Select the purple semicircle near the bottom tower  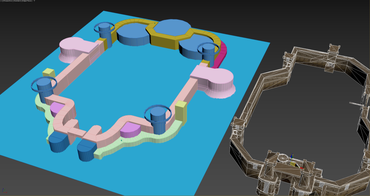tap(130, 129)
